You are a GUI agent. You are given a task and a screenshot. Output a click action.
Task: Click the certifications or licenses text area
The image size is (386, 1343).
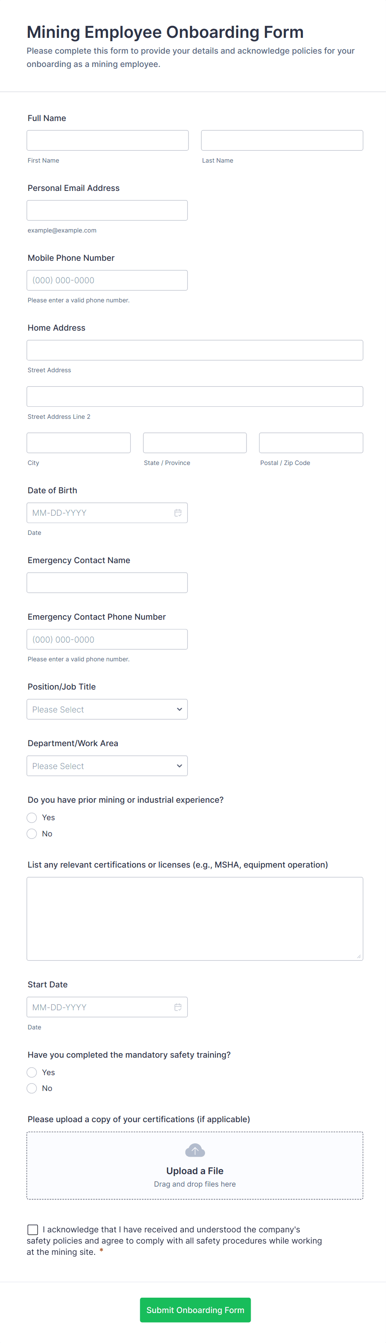click(x=195, y=919)
